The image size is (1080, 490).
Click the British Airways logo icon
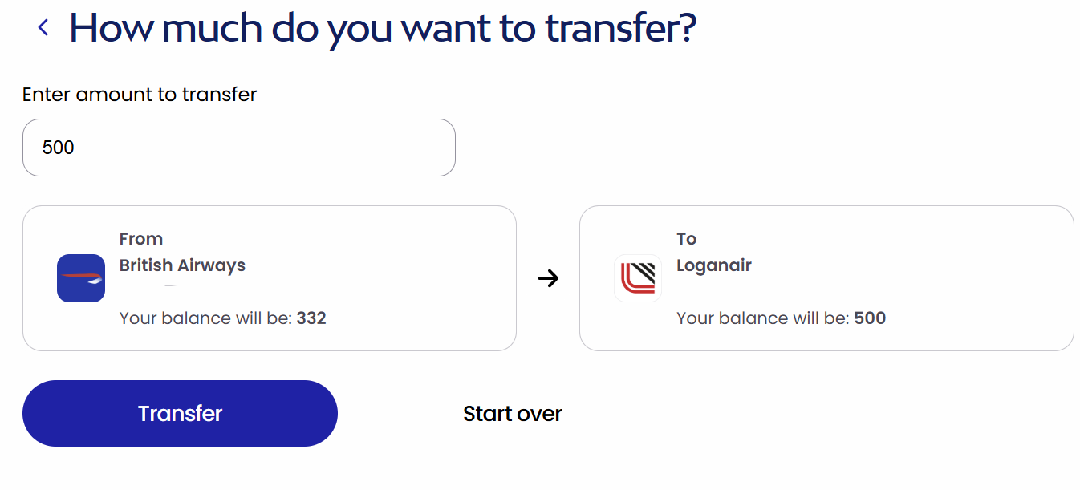pos(81,278)
